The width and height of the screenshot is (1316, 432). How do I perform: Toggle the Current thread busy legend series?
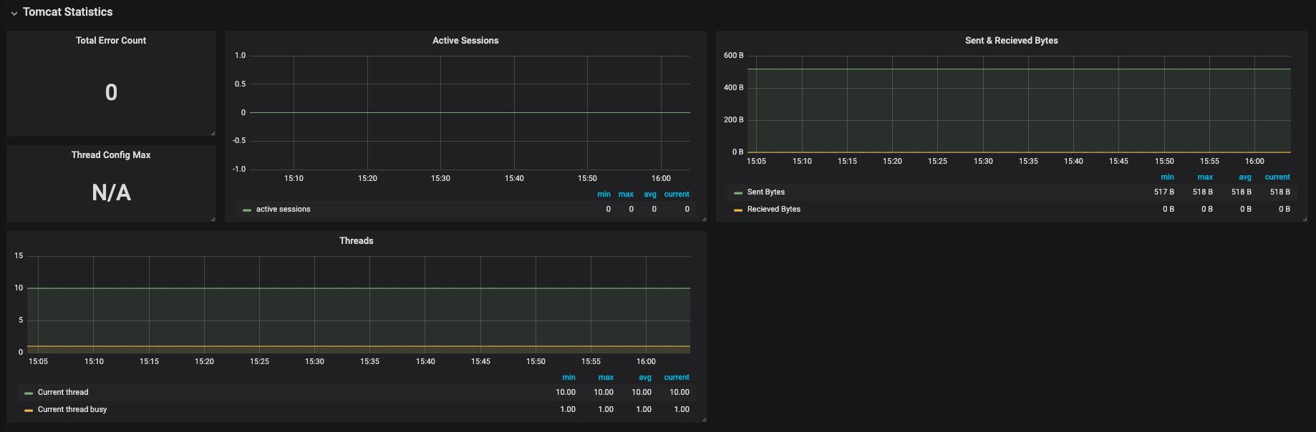click(x=72, y=410)
